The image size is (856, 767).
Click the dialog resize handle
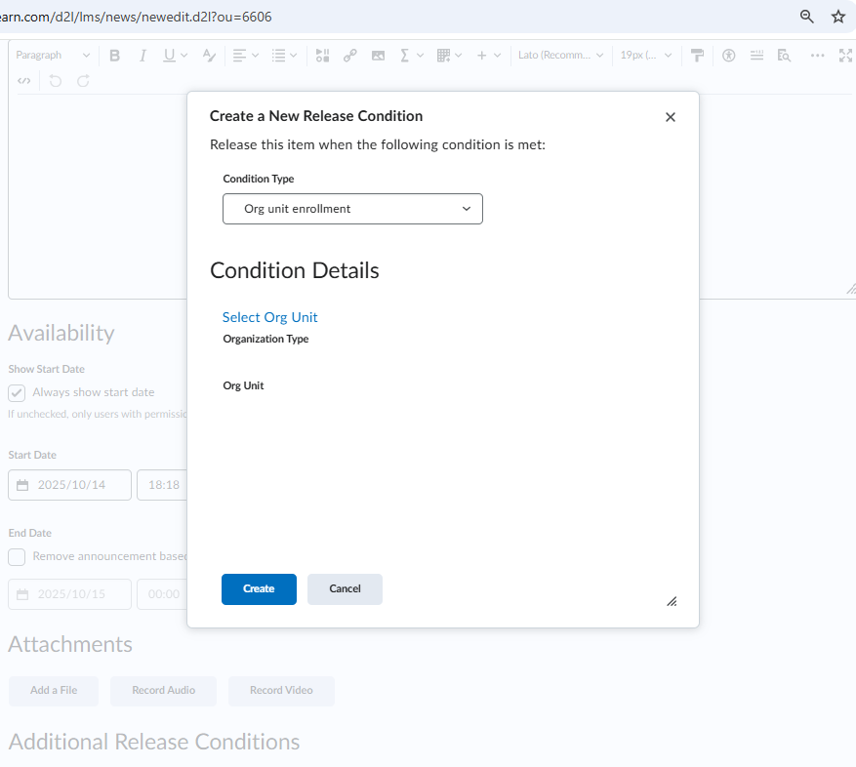673,601
